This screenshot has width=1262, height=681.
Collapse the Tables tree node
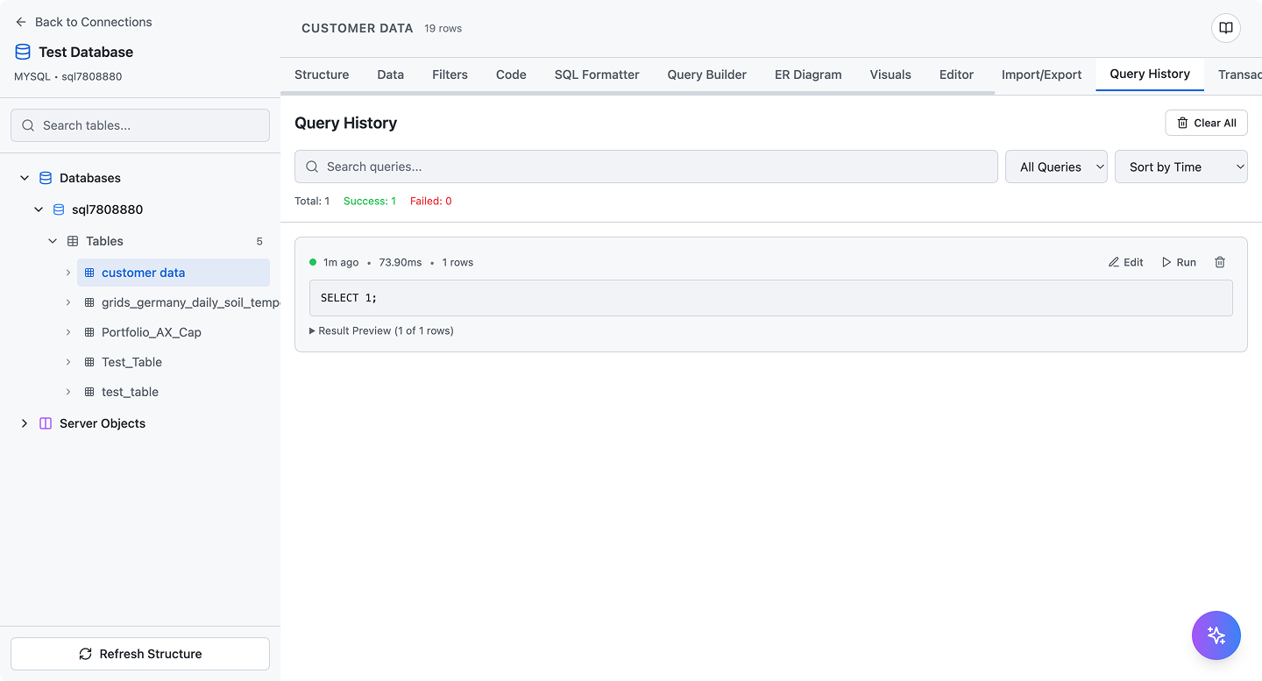click(x=53, y=241)
